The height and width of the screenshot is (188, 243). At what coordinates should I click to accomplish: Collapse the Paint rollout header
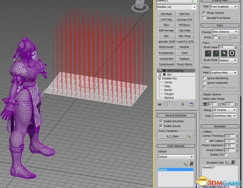[220, 25]
